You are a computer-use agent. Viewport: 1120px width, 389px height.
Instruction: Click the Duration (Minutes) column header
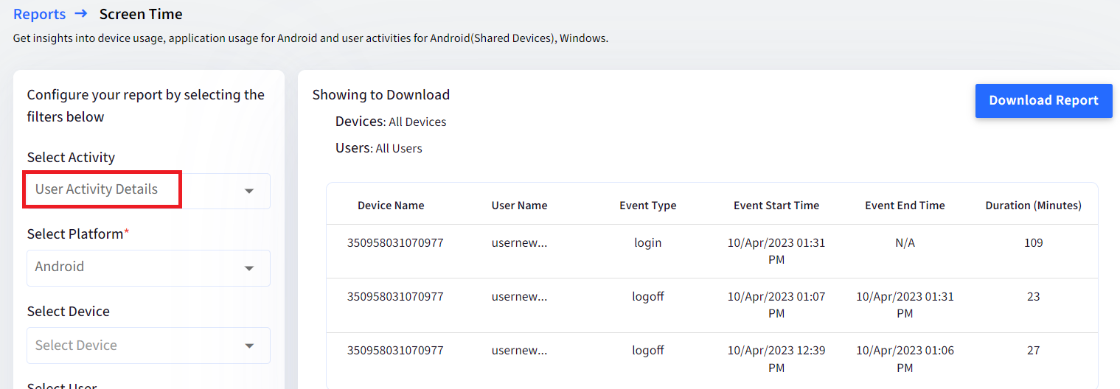(1033, 206)
